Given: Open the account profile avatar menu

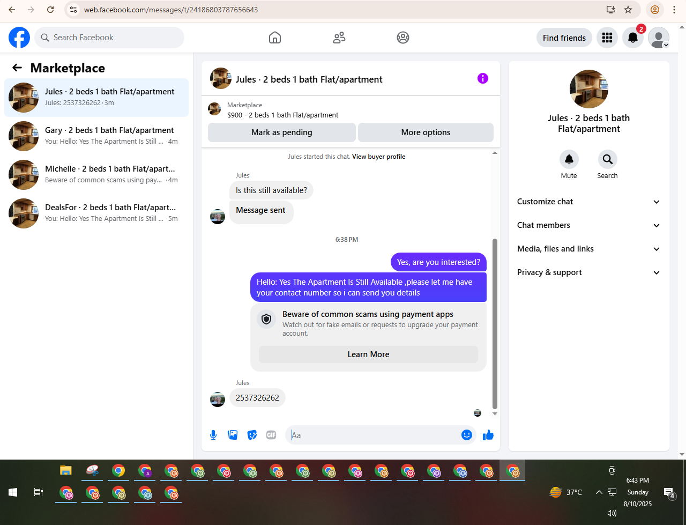Looking at the screenshot, I should (x=659, y=38).
